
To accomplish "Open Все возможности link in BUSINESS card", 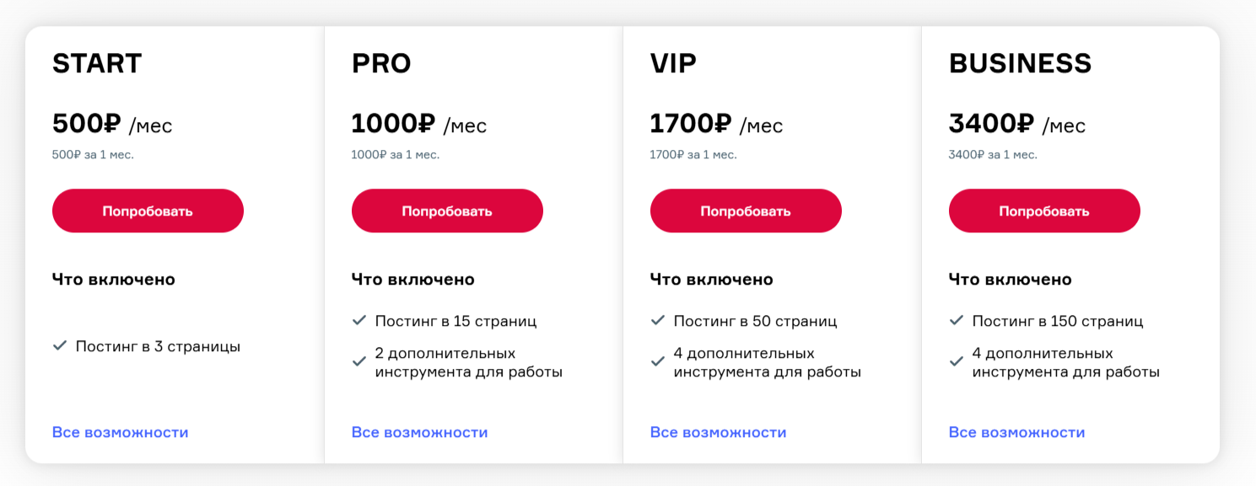I will point(1017,432).
